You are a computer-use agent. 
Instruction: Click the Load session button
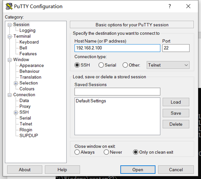176,102
